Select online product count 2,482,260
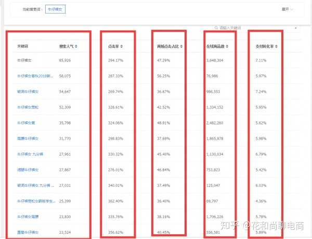 tap(215, 123)
